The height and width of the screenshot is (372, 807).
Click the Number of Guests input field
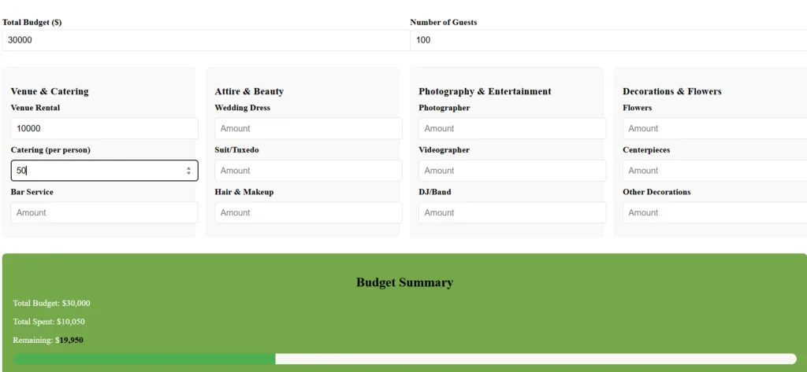(x=608, y=40)
